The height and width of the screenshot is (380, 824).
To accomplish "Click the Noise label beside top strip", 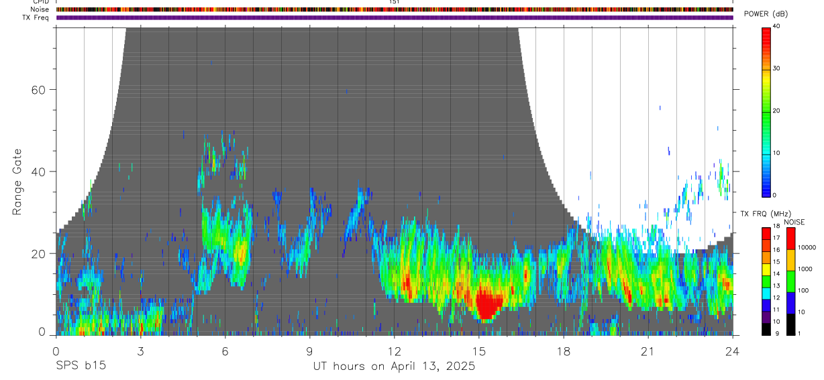I will click(x=40, y=9).
